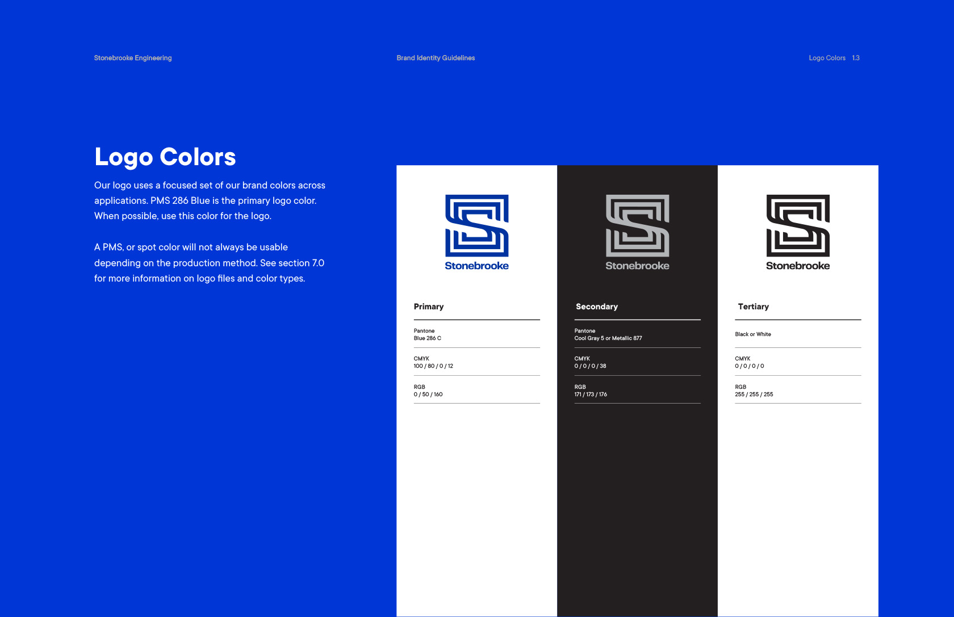Click the blue Stonebrooke S logo mark
Image resolution: width=954 pixels, height=617 pixels.
tap(477, 225)
